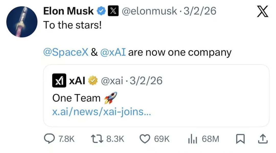The height and width of the screenshot is (153, 276).
Task: Click the xAI logo avatar in the quoted post
Action: click(59, 81)
